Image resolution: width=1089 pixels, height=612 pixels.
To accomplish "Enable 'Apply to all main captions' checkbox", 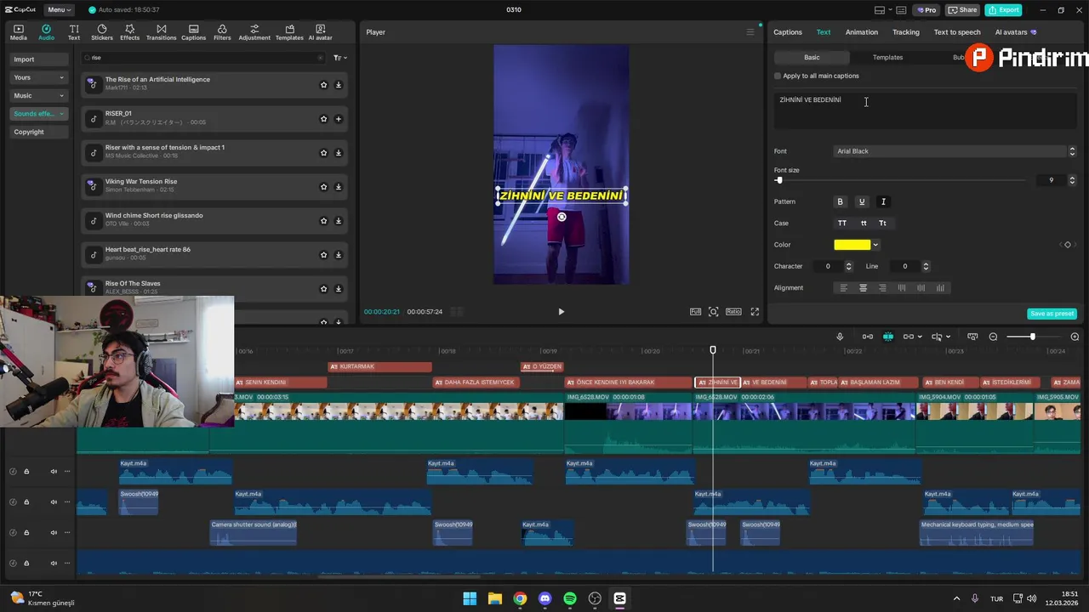I will (778, 76).
